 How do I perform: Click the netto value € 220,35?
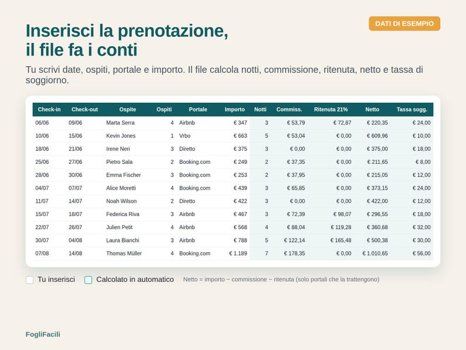[377, 123]
